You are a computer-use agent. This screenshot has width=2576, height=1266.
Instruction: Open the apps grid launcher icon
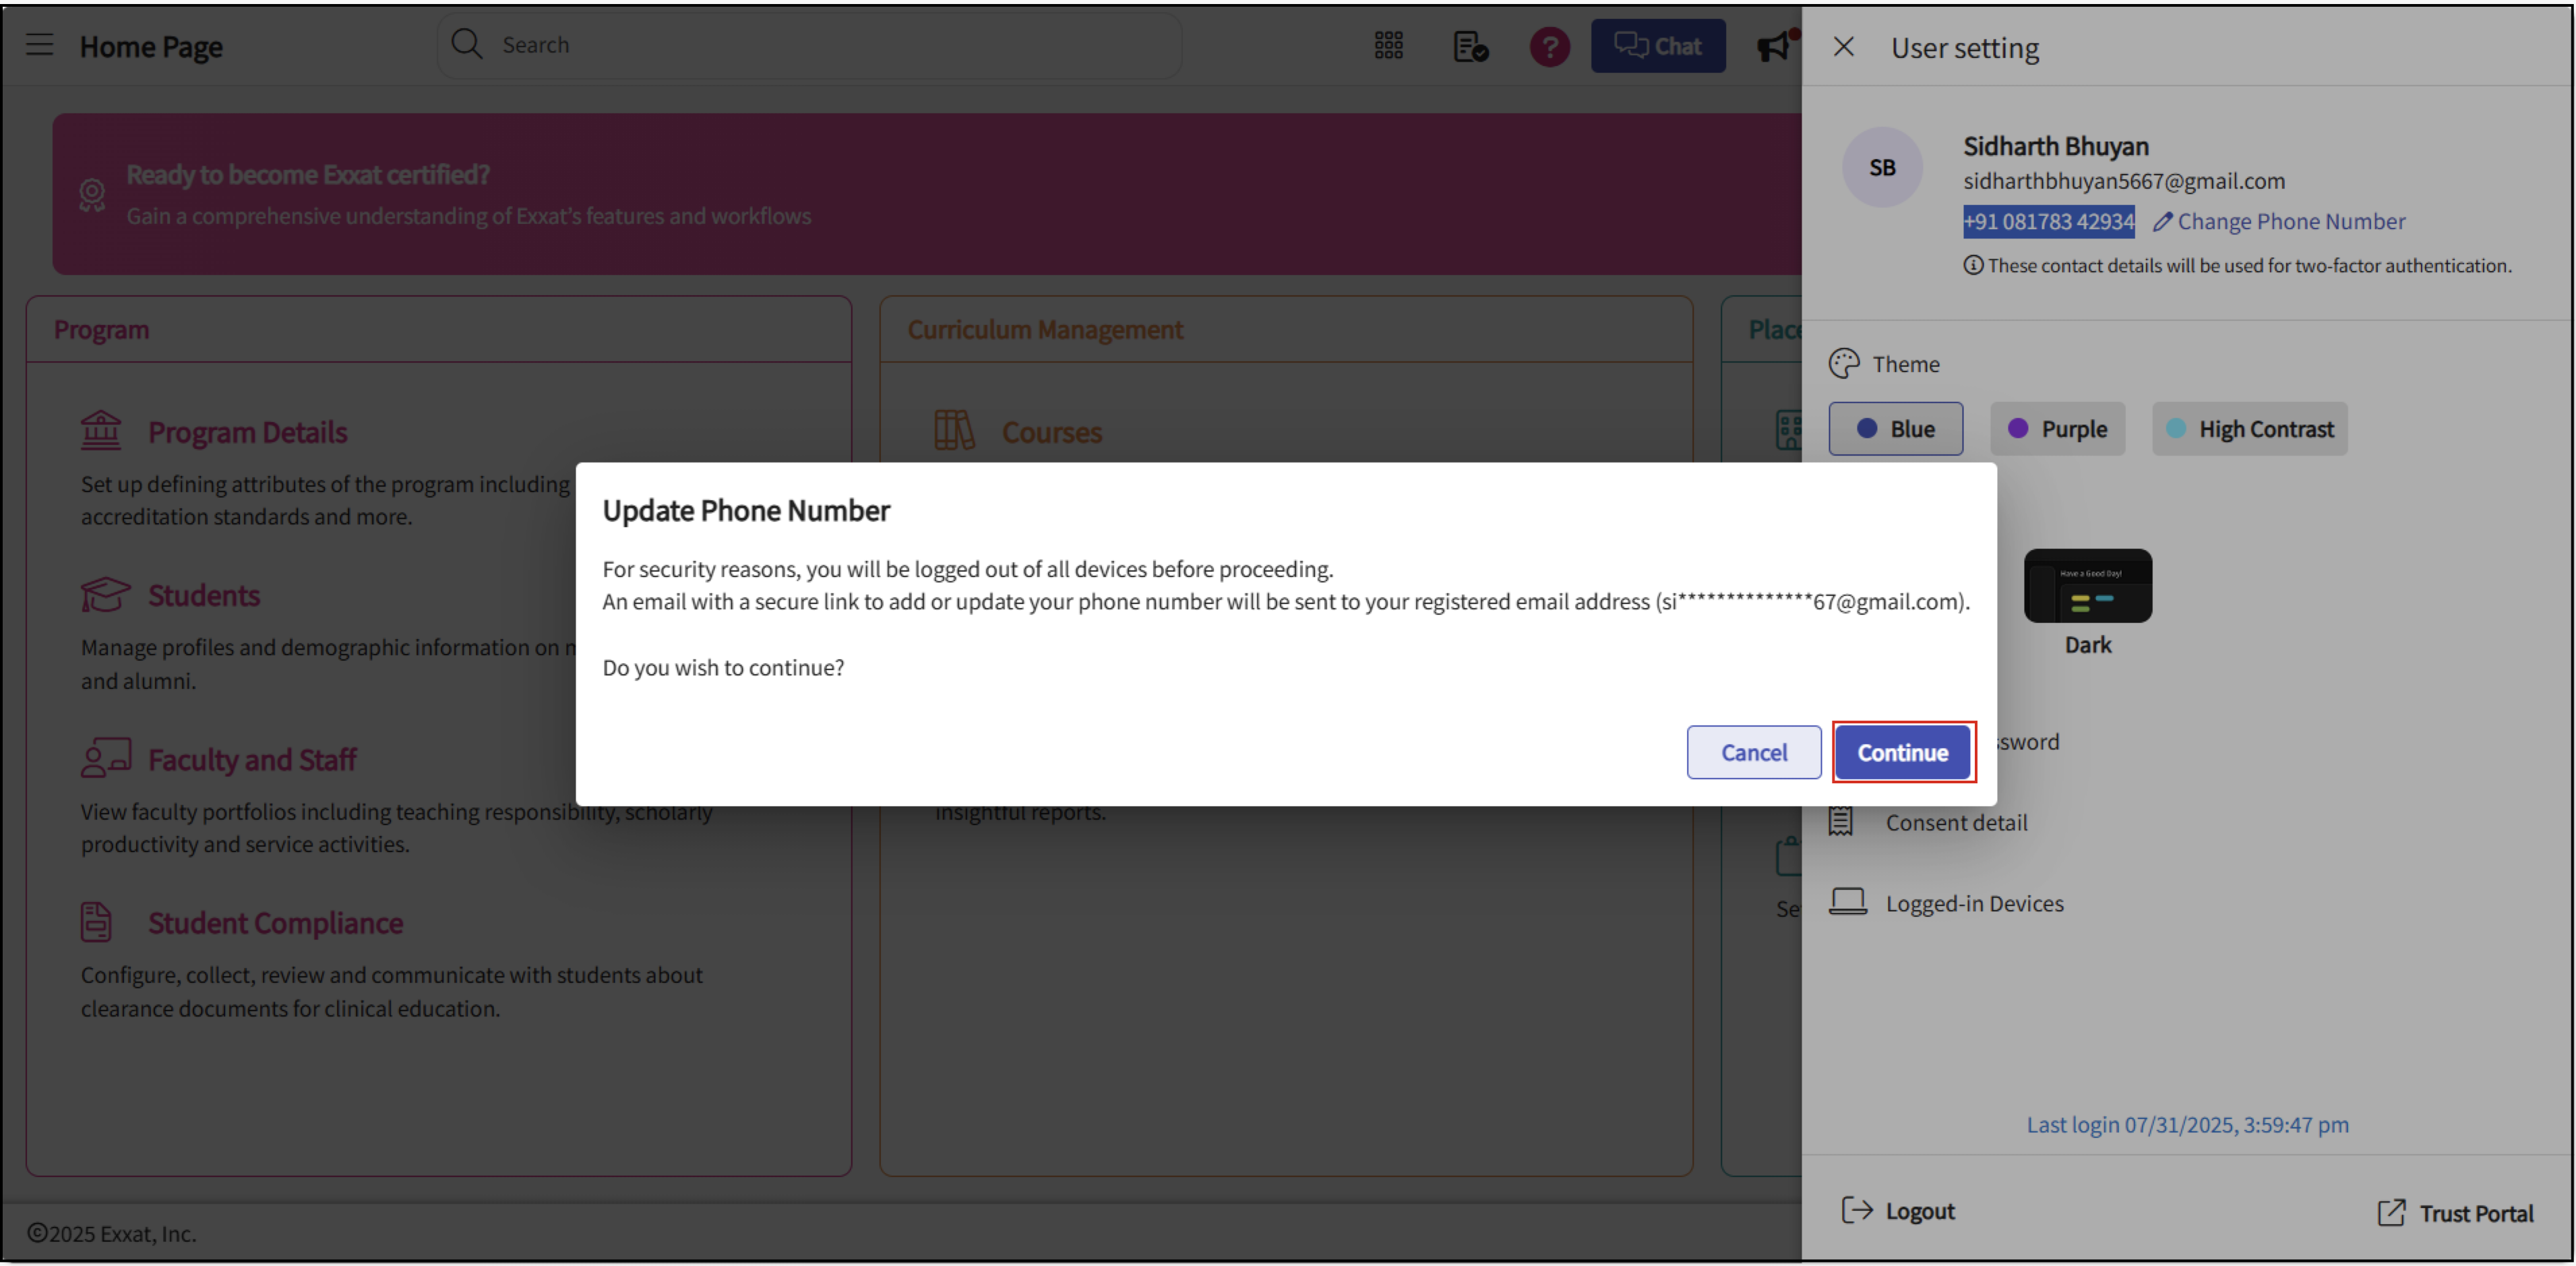[x=1389, y=45]
